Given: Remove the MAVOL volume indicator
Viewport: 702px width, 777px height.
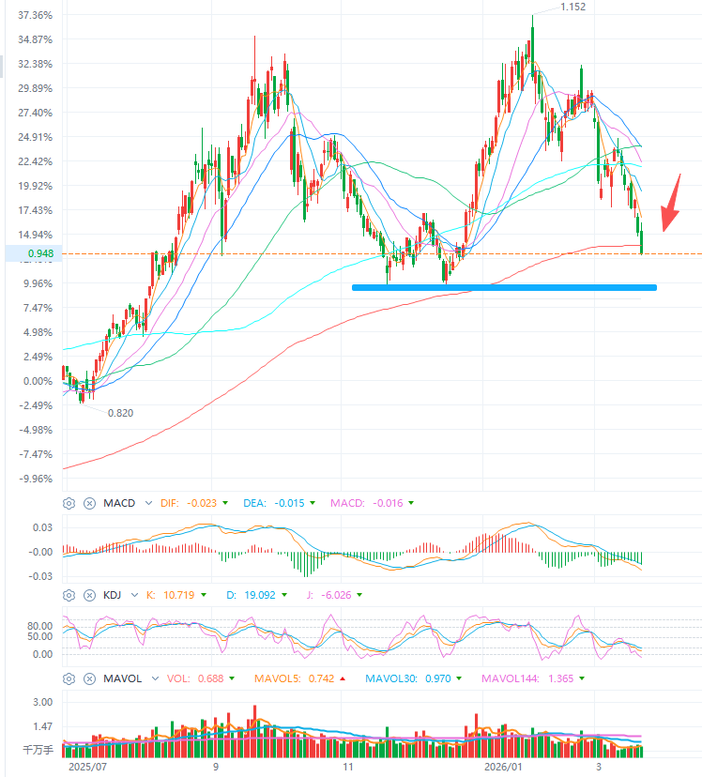Looking at the screenshot, I should click(x=89, y=678).
